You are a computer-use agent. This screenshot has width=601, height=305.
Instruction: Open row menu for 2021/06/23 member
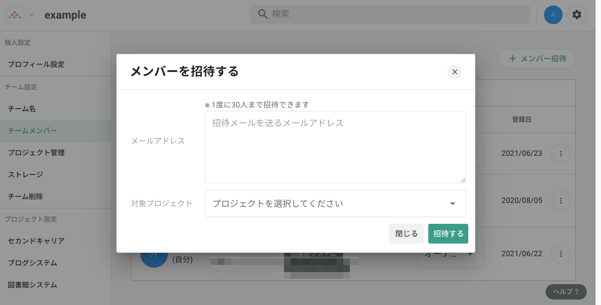click(x=561, y=154)
